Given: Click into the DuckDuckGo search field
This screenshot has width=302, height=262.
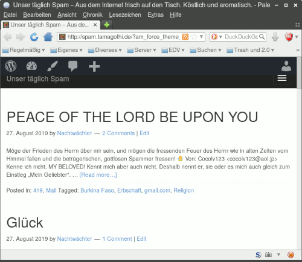Looking at the screenshot, I should [241, 37].
